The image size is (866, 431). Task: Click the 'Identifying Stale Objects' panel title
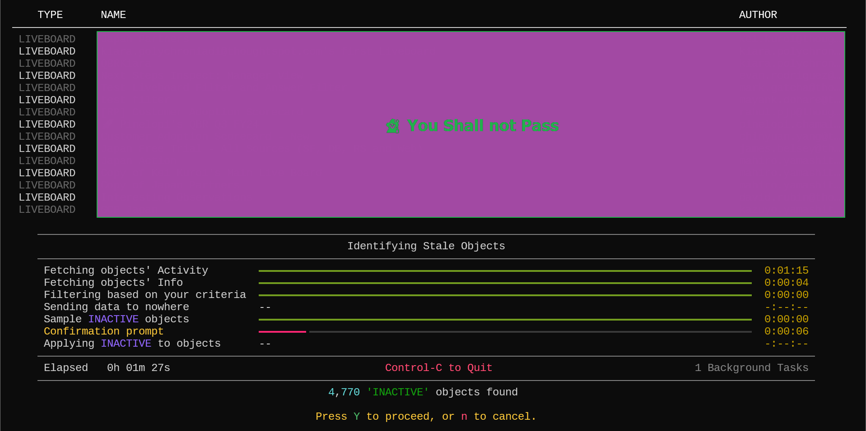pos(426,246)
